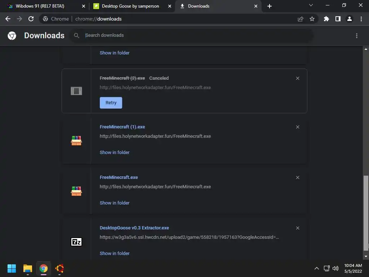Image resolution: width=369 pixels, height=277 pixels.
Task: Close the Desktop Goose tab
Action: click(x=170, y=6)
